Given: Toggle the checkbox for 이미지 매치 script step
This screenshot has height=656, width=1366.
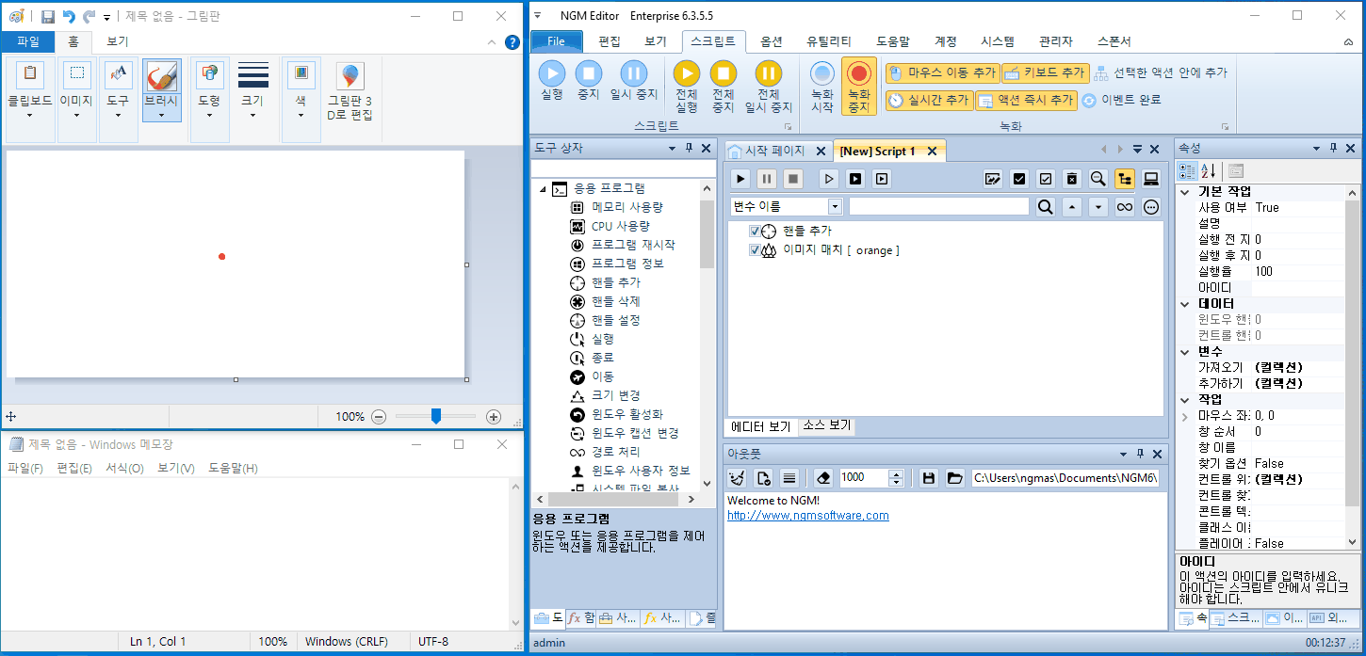Looking at the screenshot, I should tap(755, 250).
